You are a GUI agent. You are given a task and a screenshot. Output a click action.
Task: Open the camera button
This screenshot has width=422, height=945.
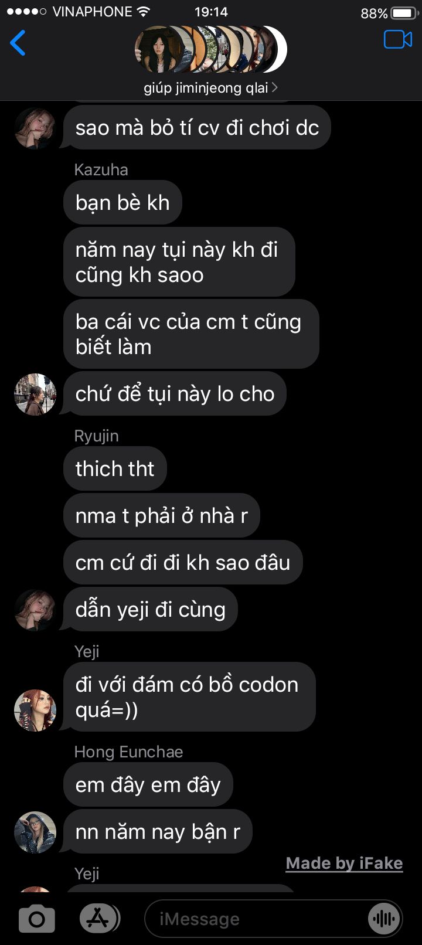click(x=37, y=919)
